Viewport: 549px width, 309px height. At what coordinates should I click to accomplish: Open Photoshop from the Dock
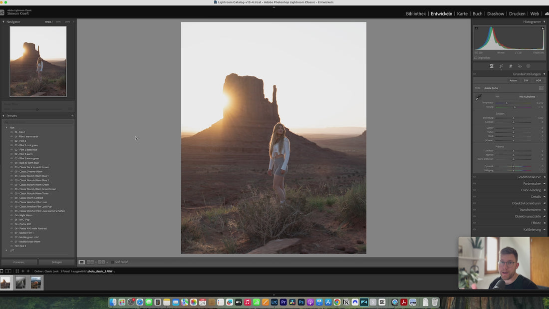(301, 302)
